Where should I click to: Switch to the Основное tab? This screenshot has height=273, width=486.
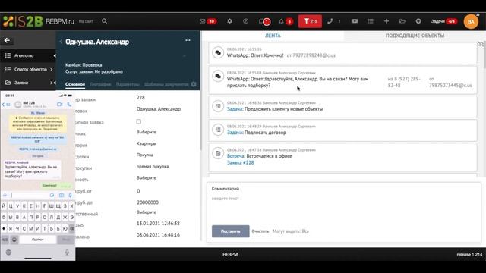pyautogui.click(x=75, y=84)
